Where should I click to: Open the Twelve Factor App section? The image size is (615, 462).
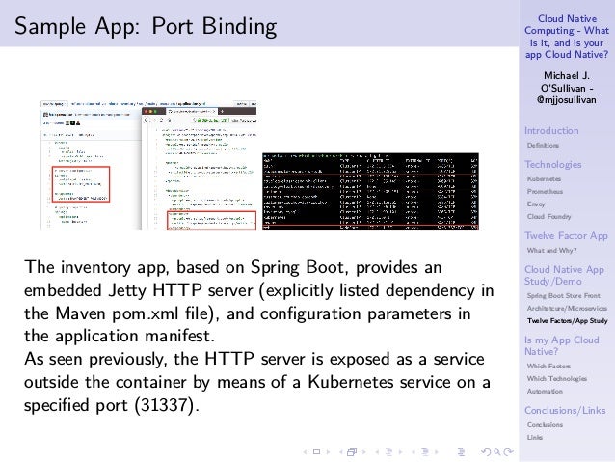566,235
